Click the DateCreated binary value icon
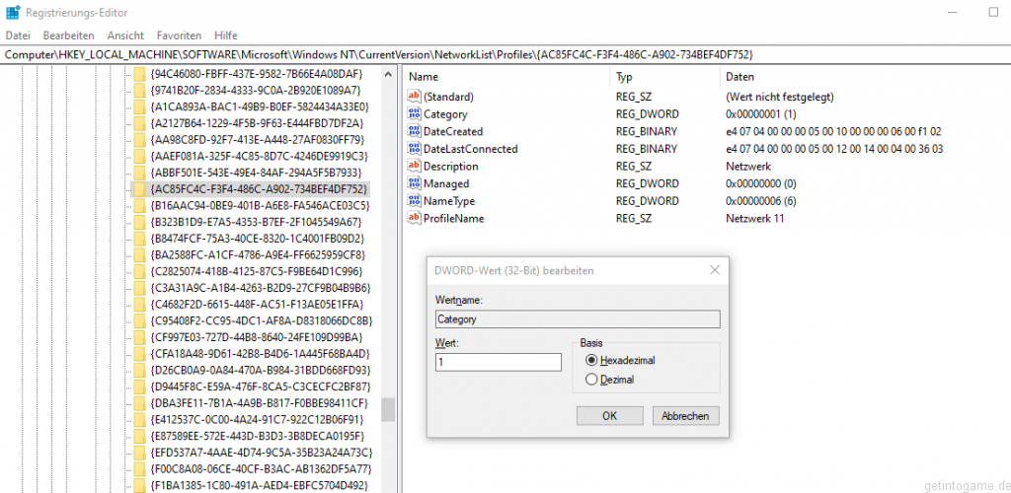 coord(415,131)
